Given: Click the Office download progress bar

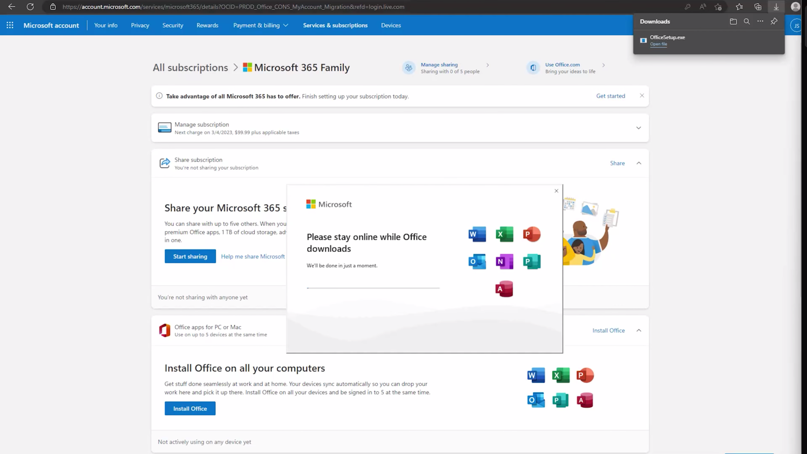Looking at the screenshot, I should pos(373,288).
